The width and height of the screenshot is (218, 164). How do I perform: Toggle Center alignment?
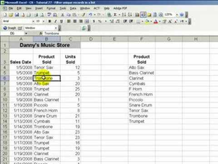tap(75, 21)
